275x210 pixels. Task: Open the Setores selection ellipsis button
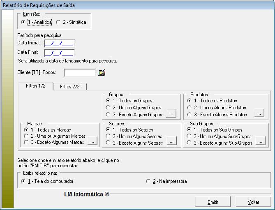click(171, 142)
